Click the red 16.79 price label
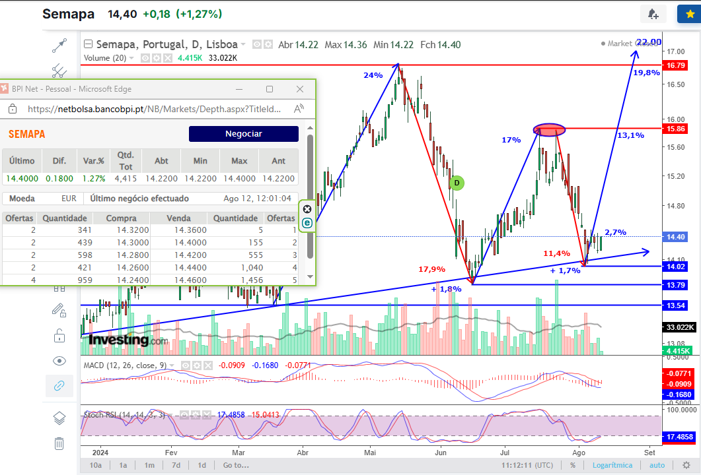This screenshot has width=701, height=475. coord(675,65)
